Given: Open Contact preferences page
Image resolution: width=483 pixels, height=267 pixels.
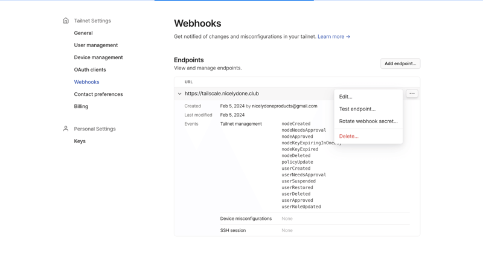Looking at the screenshot, I should [98, 94].
